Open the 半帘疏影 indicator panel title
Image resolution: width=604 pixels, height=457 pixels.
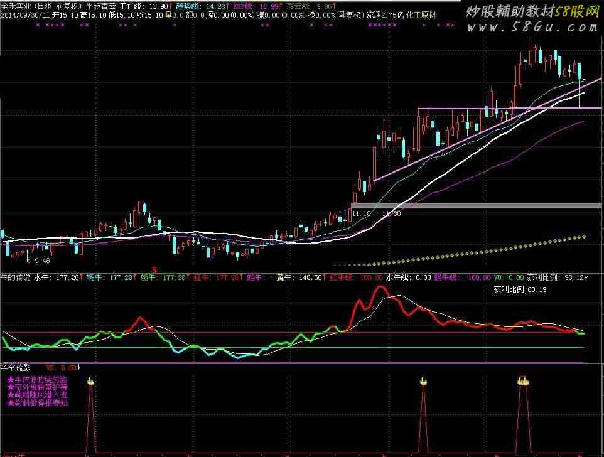pyautogui.click(x=15, y=367)
